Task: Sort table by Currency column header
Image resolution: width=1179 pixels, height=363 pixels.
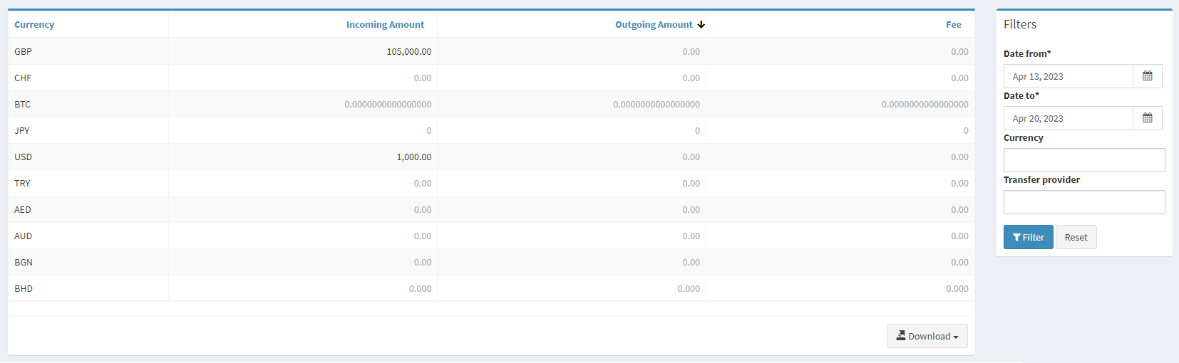Action: click(x=34, y=25)
